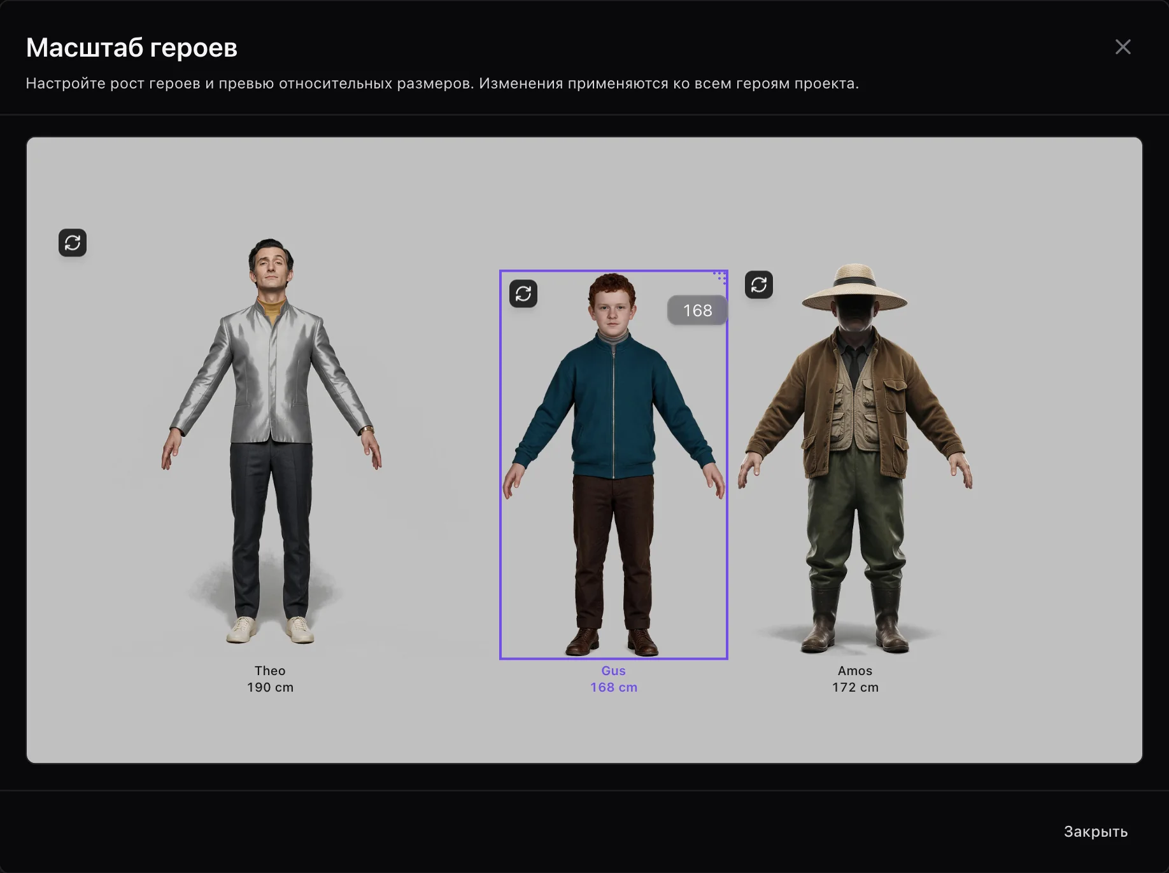Click the Масштаб героев title
Viewport: 1169px width, 873px height.
click(x=132, y=48)
